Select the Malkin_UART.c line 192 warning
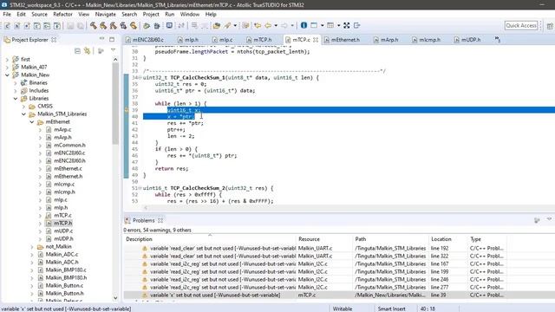The height and width of the screenshot is (312, 555). 315,249
